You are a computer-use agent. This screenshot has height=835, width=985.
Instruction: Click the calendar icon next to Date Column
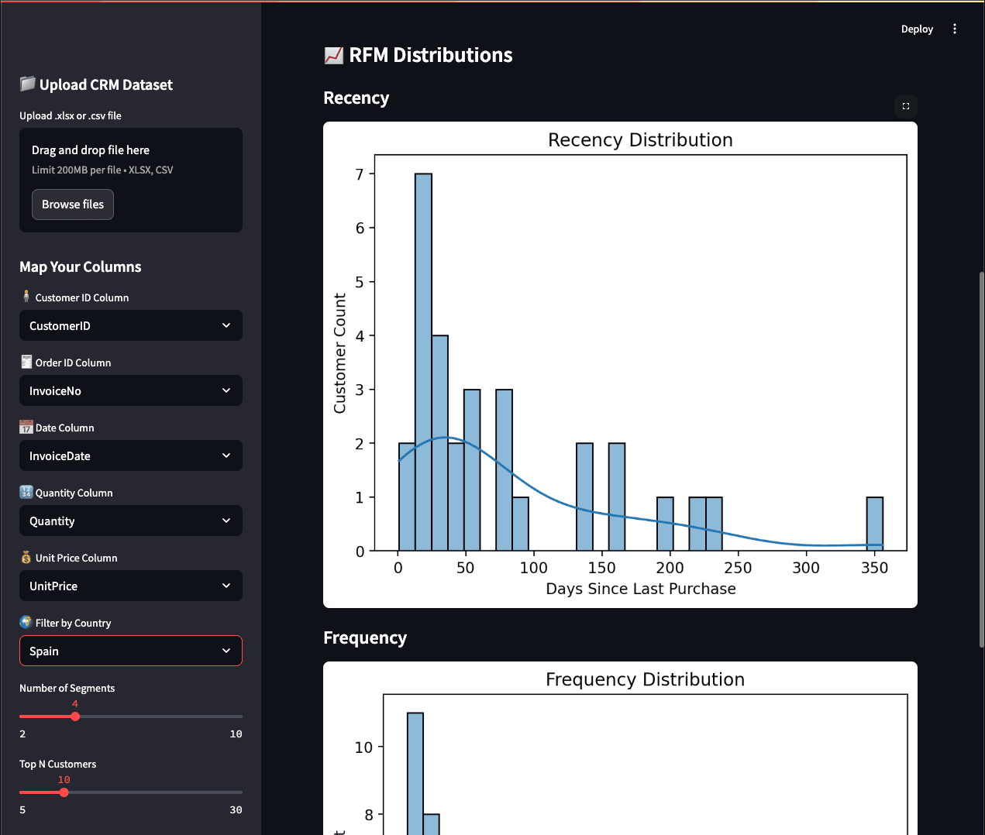pos(25,426)
